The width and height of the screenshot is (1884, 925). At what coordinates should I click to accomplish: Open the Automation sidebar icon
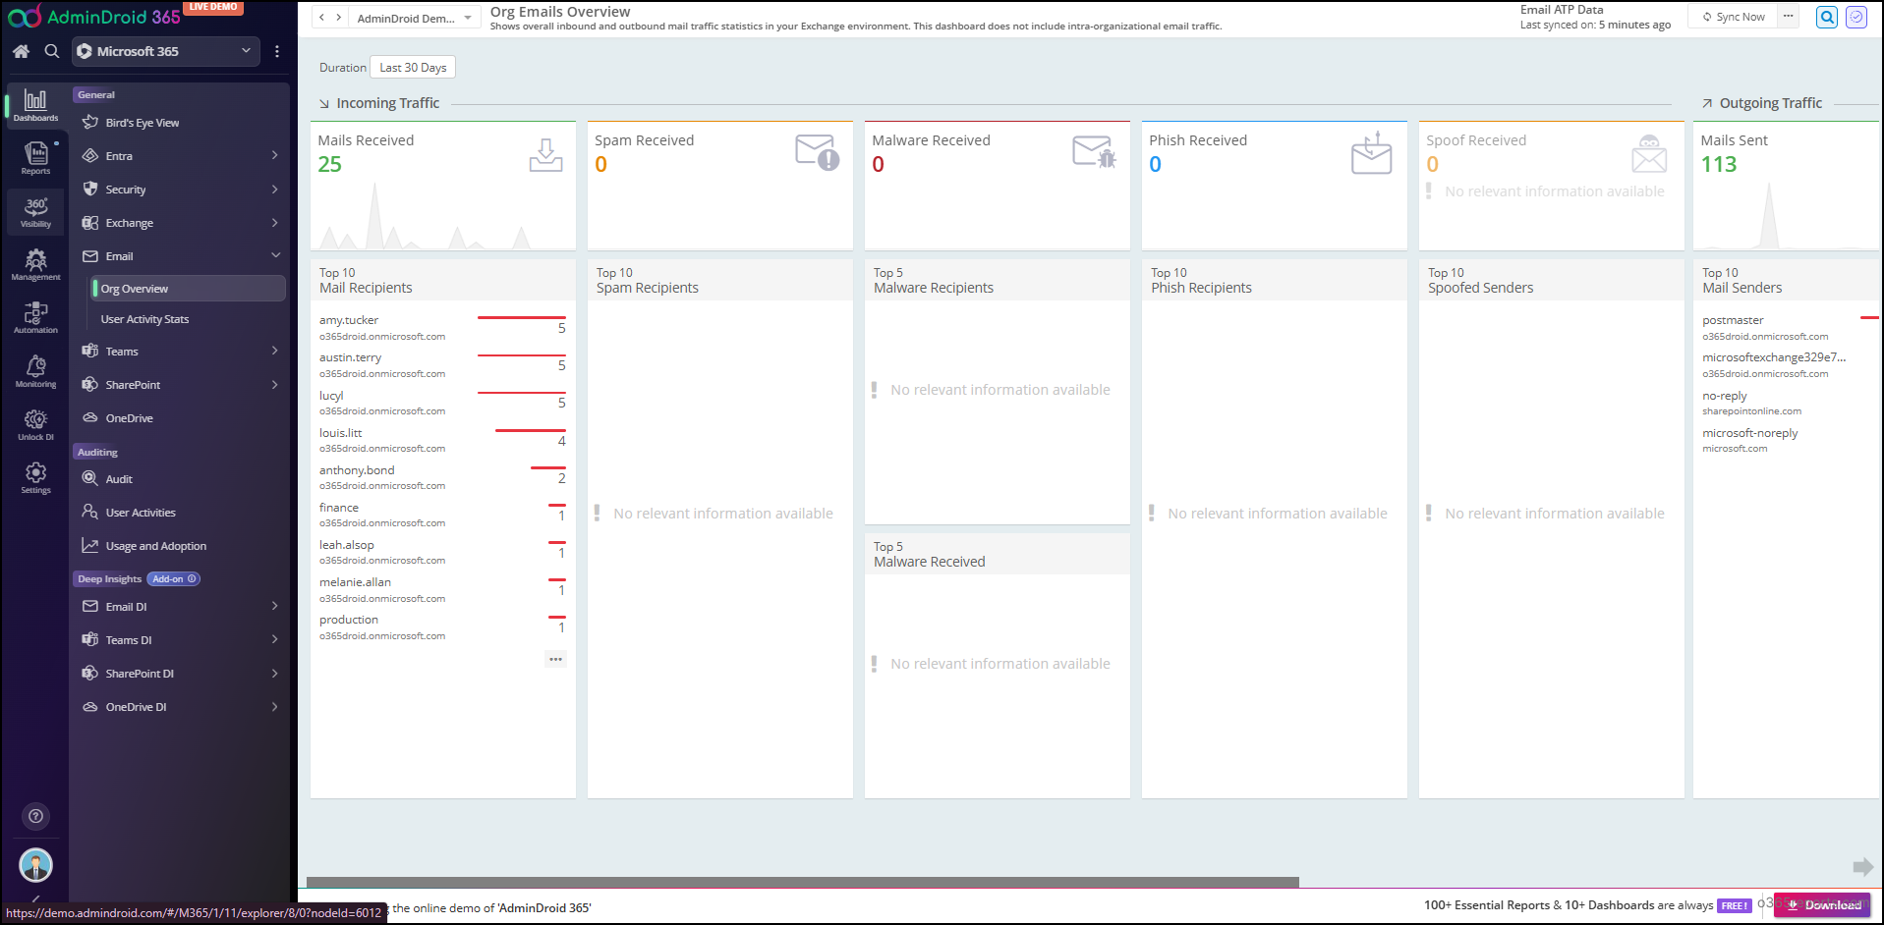point(35,317)
